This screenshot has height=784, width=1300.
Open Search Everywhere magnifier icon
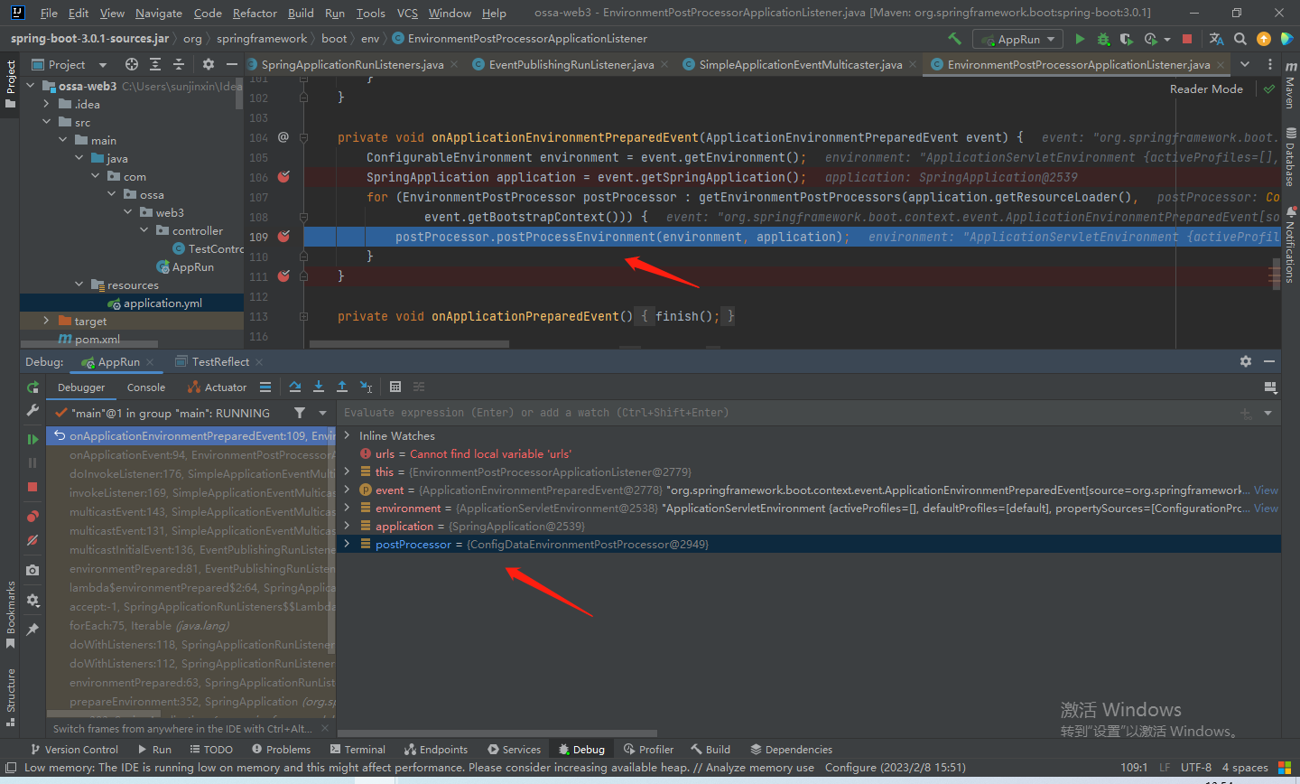click(x=1240, y=39)
